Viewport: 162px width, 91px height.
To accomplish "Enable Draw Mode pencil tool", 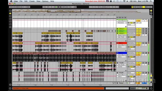I will (x=76, y=7).
